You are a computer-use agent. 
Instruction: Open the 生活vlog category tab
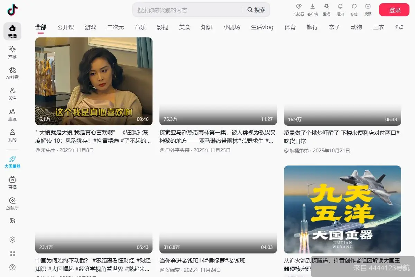click(262, 27)
